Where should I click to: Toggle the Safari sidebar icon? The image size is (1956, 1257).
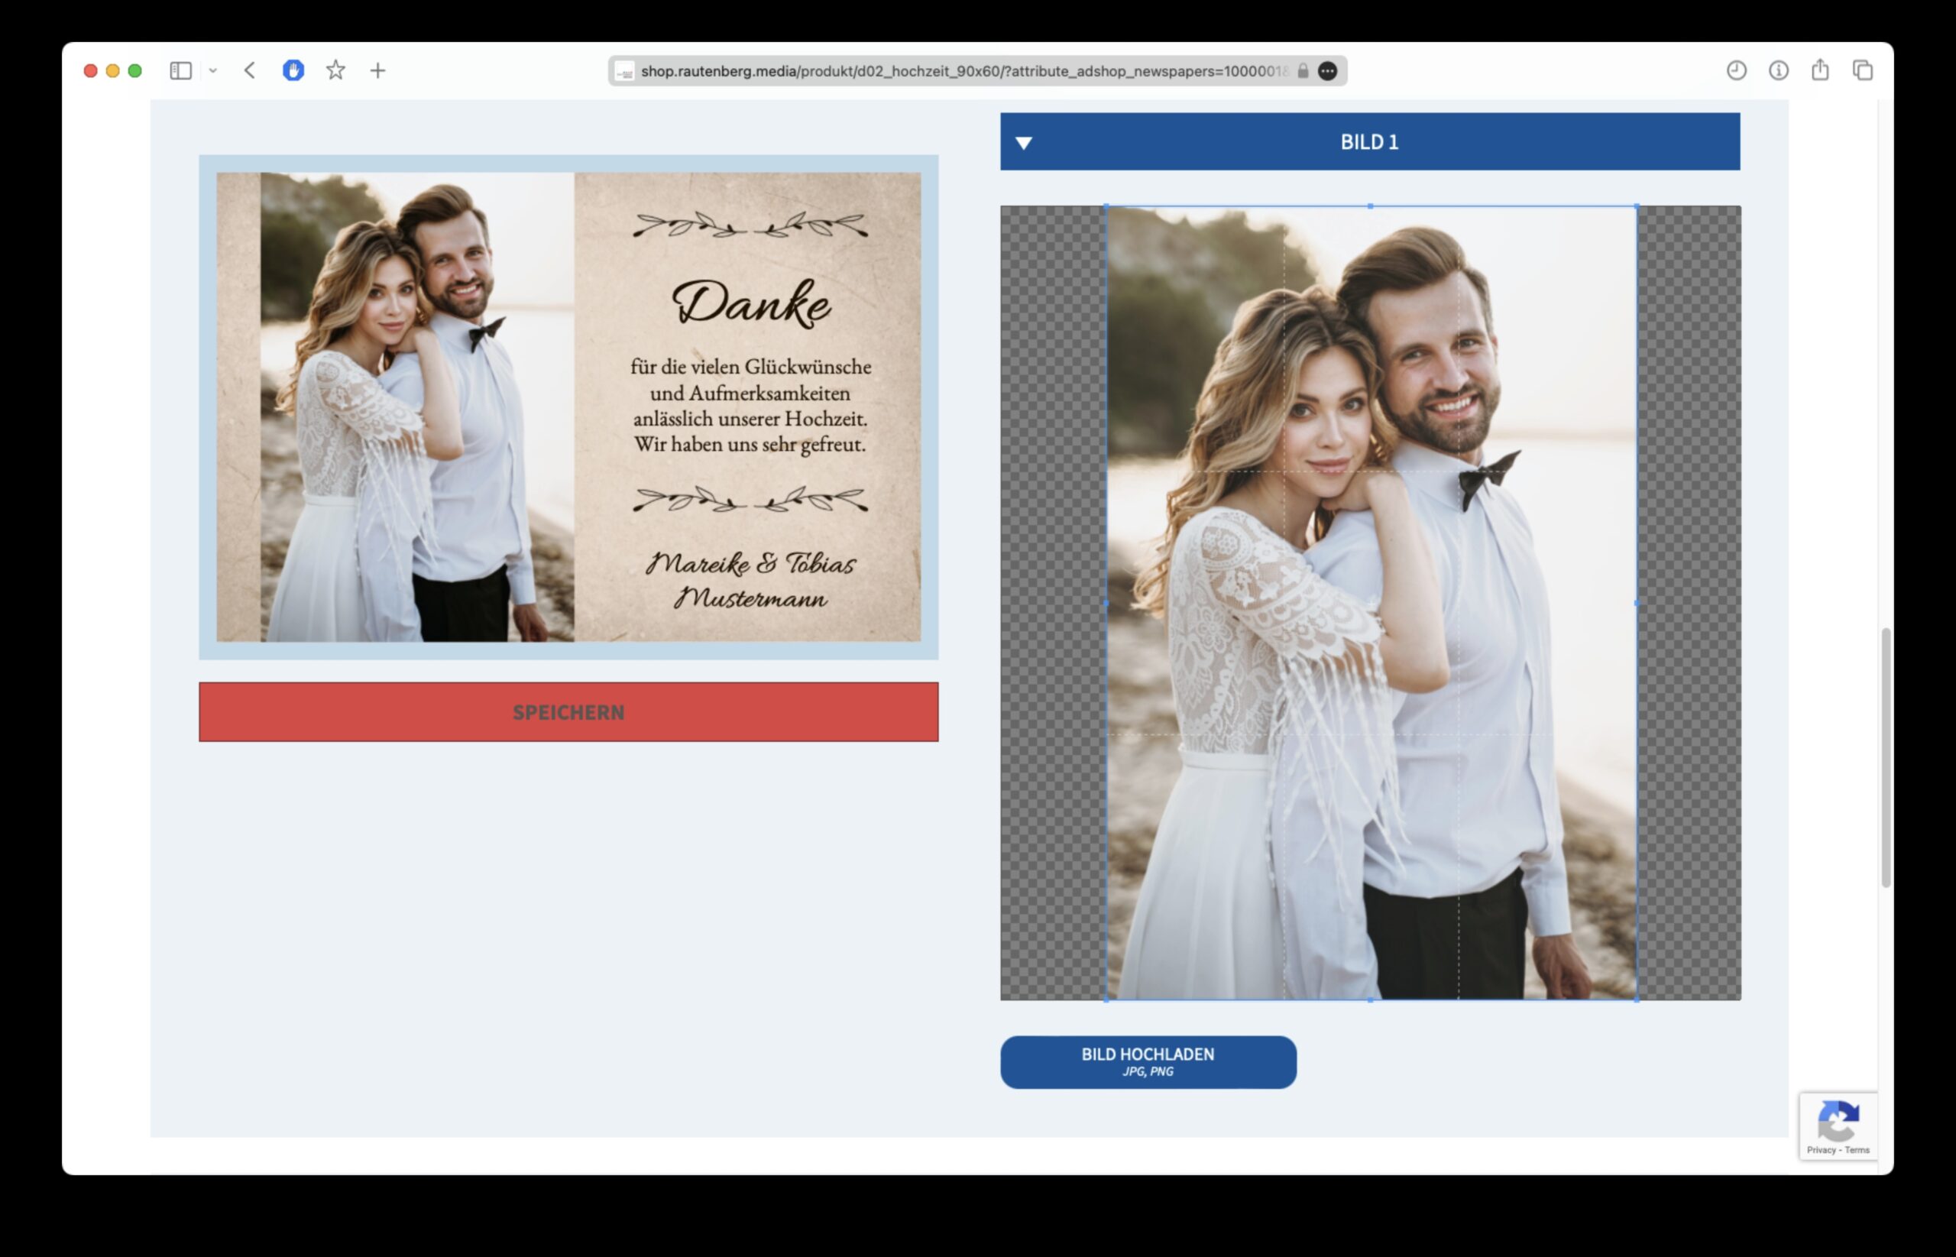(x=180, y=71)
